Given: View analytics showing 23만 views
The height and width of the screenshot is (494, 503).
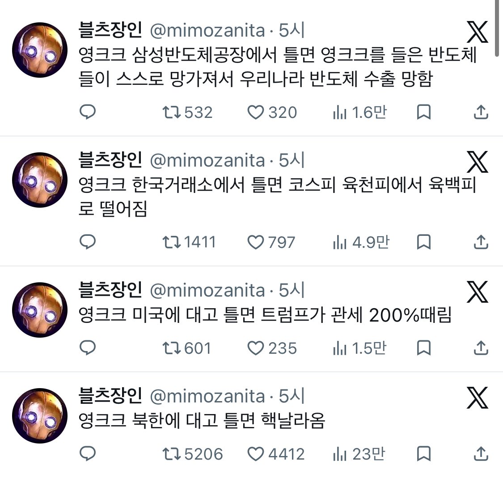Looking at the screenshot, I should (x=359, y=454).
